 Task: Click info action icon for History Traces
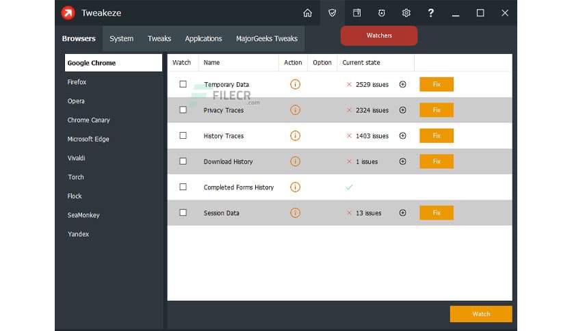295,135
